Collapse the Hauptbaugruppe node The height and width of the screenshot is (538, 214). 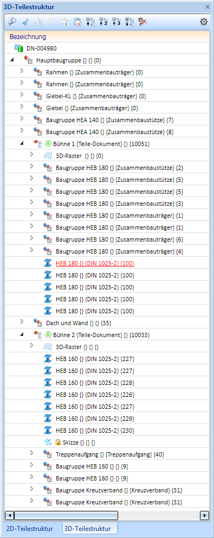pos(12,60)
